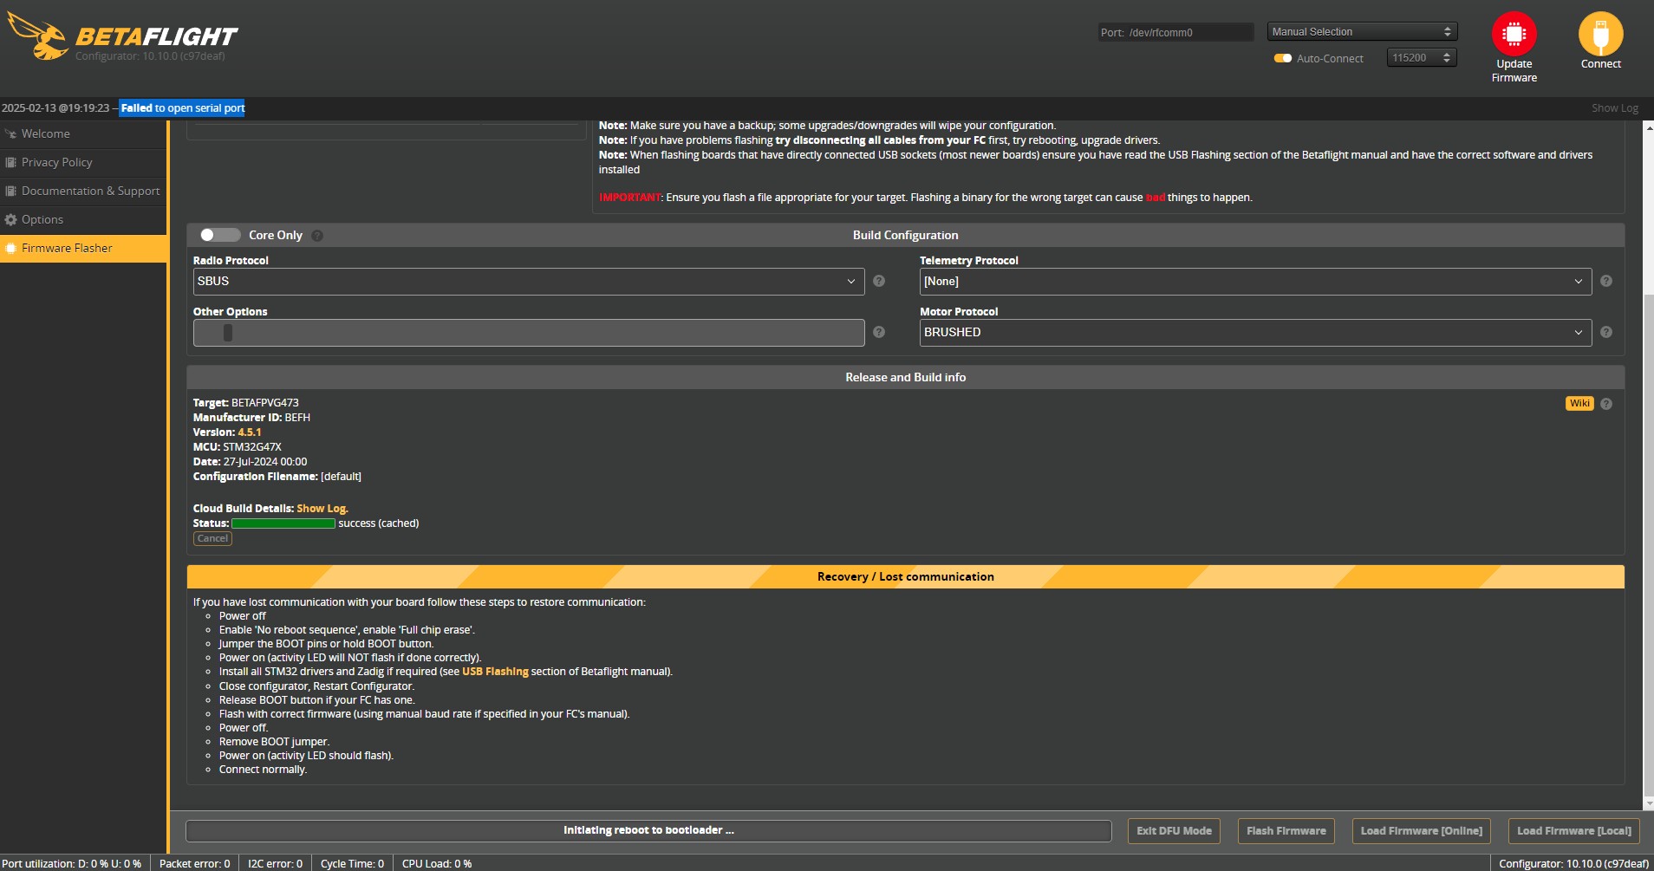
Task: Click the Port /dev/rfcomm0 input field
Action: point(1175,32)
